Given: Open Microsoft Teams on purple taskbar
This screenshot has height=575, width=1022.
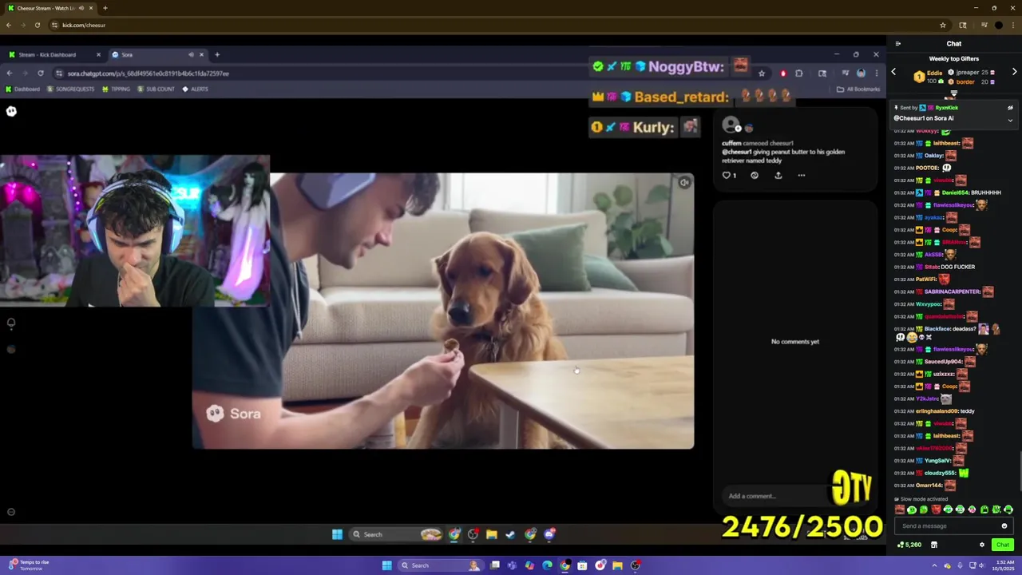Looking at the screenshot, I should (511, 565).
